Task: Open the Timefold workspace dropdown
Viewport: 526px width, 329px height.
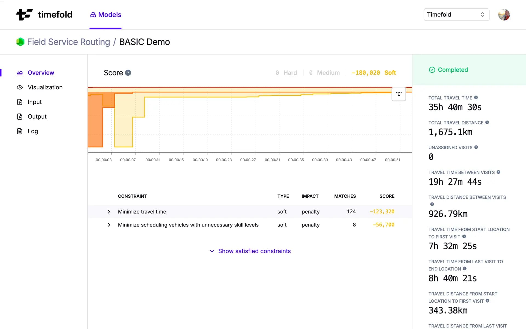Action: pos(456,15)
